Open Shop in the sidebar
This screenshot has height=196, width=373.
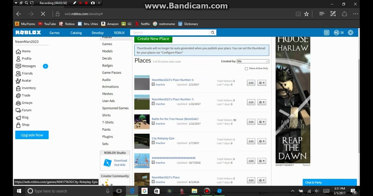click(23, 125)
